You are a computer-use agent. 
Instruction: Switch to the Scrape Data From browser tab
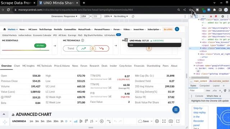coord(18,3)
